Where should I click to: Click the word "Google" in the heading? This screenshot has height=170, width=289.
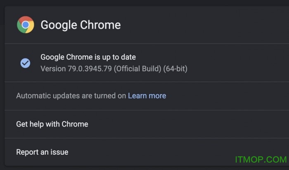(59, 25)
